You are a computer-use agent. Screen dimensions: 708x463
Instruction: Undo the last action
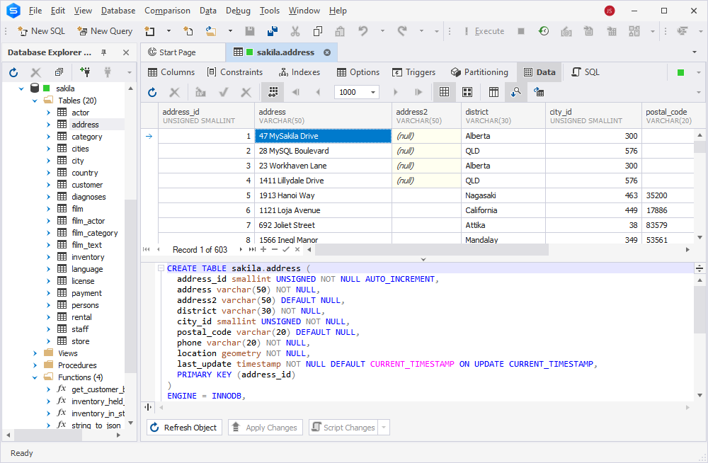[362, 31]
